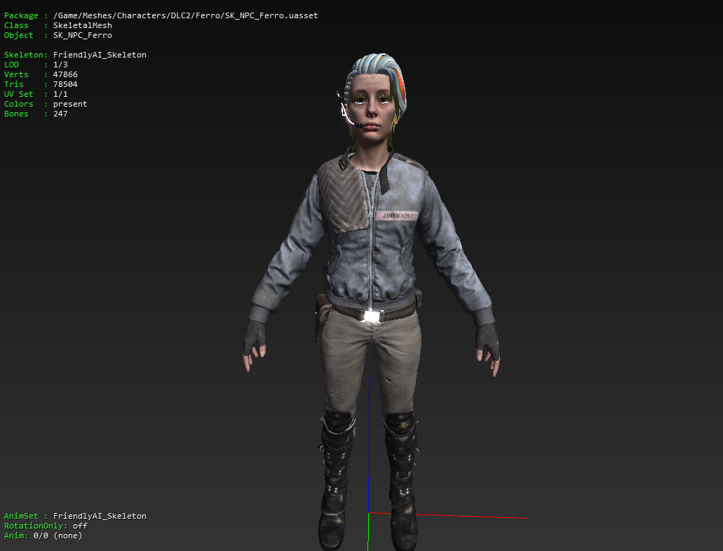Viewport: 723px width, 551px height.
Task: Click 'FriendlyAI_Skeleton' in the AnimSet row
Action: coord(100,516)
